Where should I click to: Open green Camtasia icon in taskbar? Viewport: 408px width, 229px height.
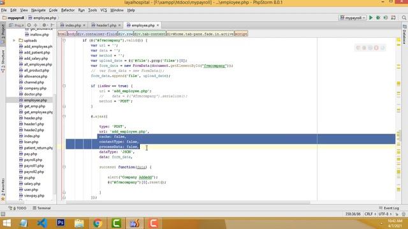coord(116,223)
